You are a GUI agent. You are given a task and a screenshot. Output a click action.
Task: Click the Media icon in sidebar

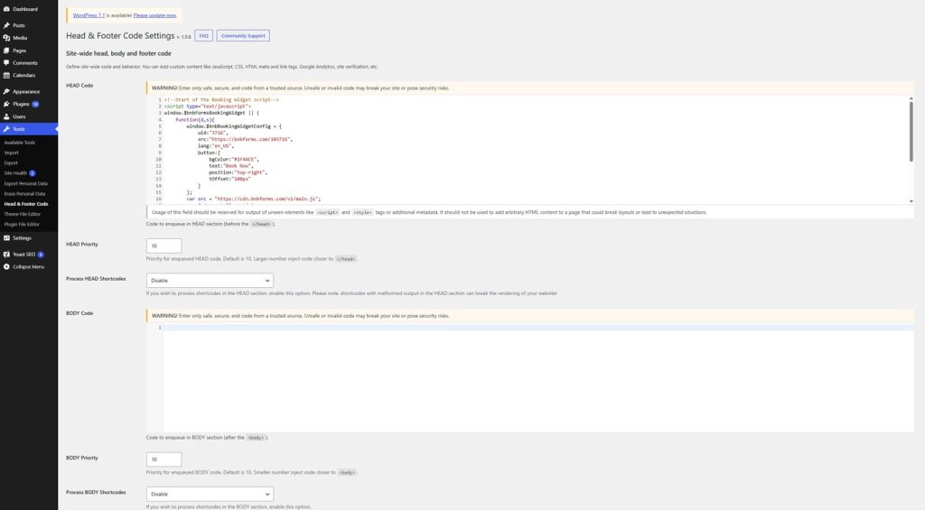point(6,38)
